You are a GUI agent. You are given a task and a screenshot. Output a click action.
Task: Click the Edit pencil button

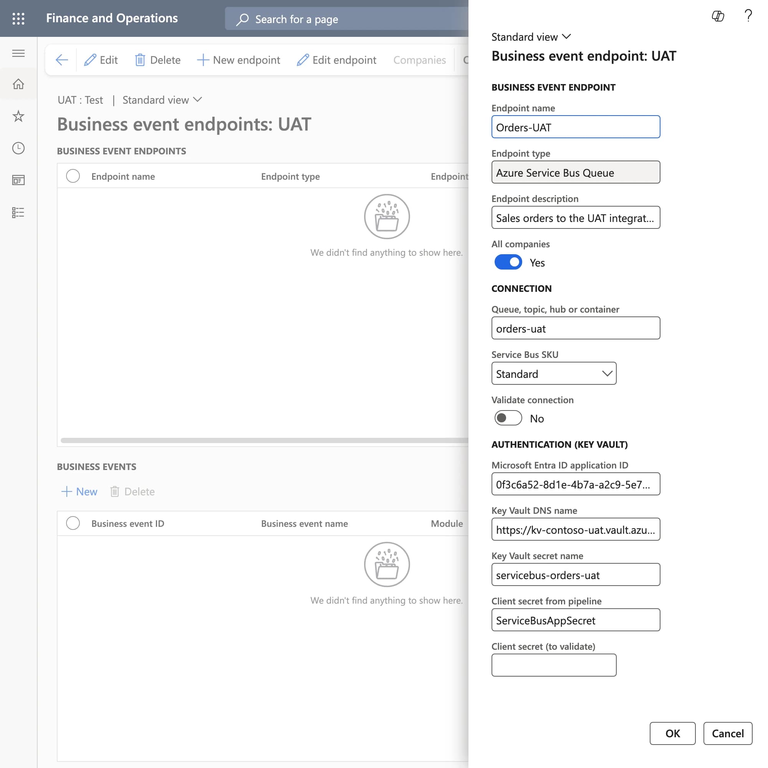tap(101, 60)
